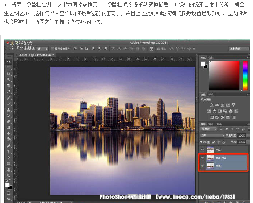Click the foreground color swatch in toolbar
The height and width of the screenshot is (203, 253).
click(8, 185)
